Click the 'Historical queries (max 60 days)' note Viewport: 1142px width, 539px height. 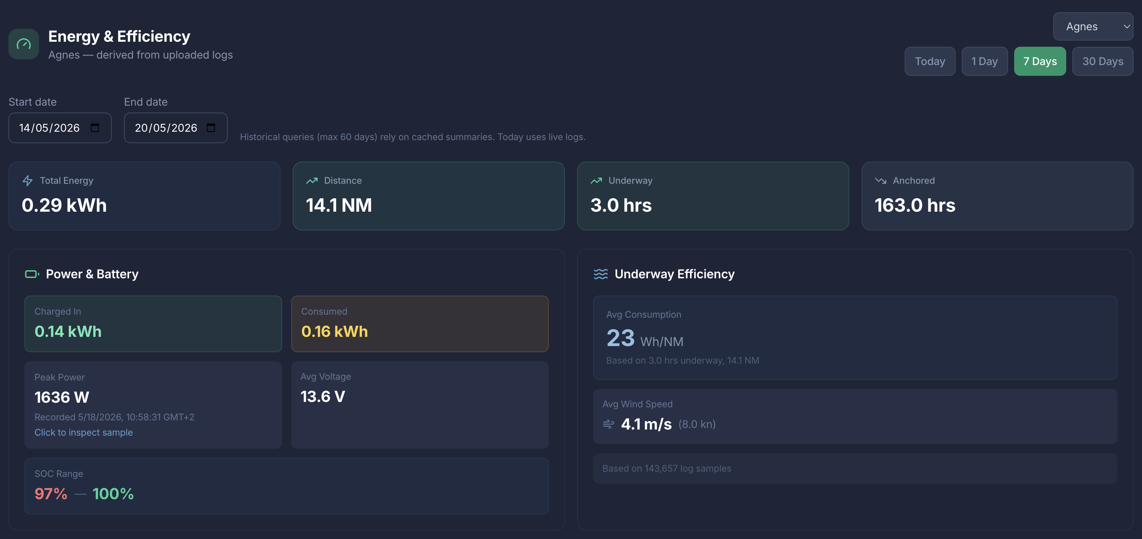(x=412, y=137)
